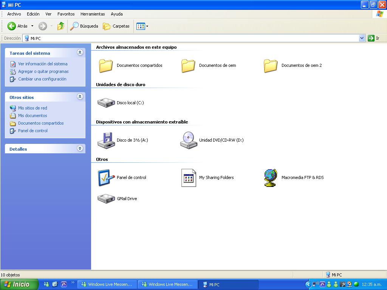Open the address bar dropdown arrow

tap(362, 38)
